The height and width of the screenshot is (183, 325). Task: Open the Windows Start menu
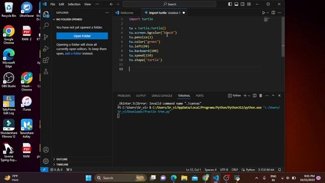click(x=88, y=178)
